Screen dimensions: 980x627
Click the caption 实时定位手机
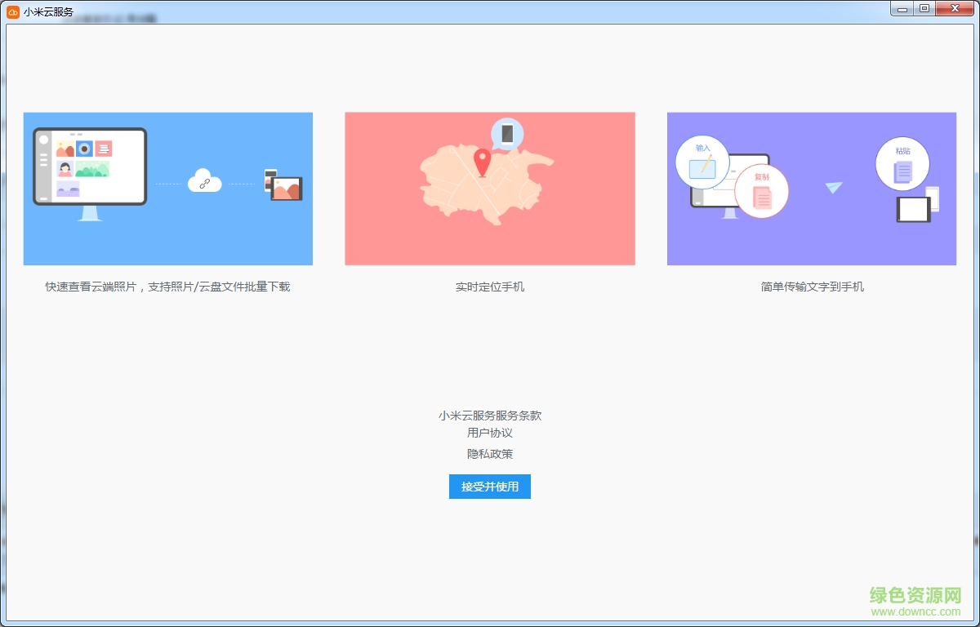click(489, 287)
